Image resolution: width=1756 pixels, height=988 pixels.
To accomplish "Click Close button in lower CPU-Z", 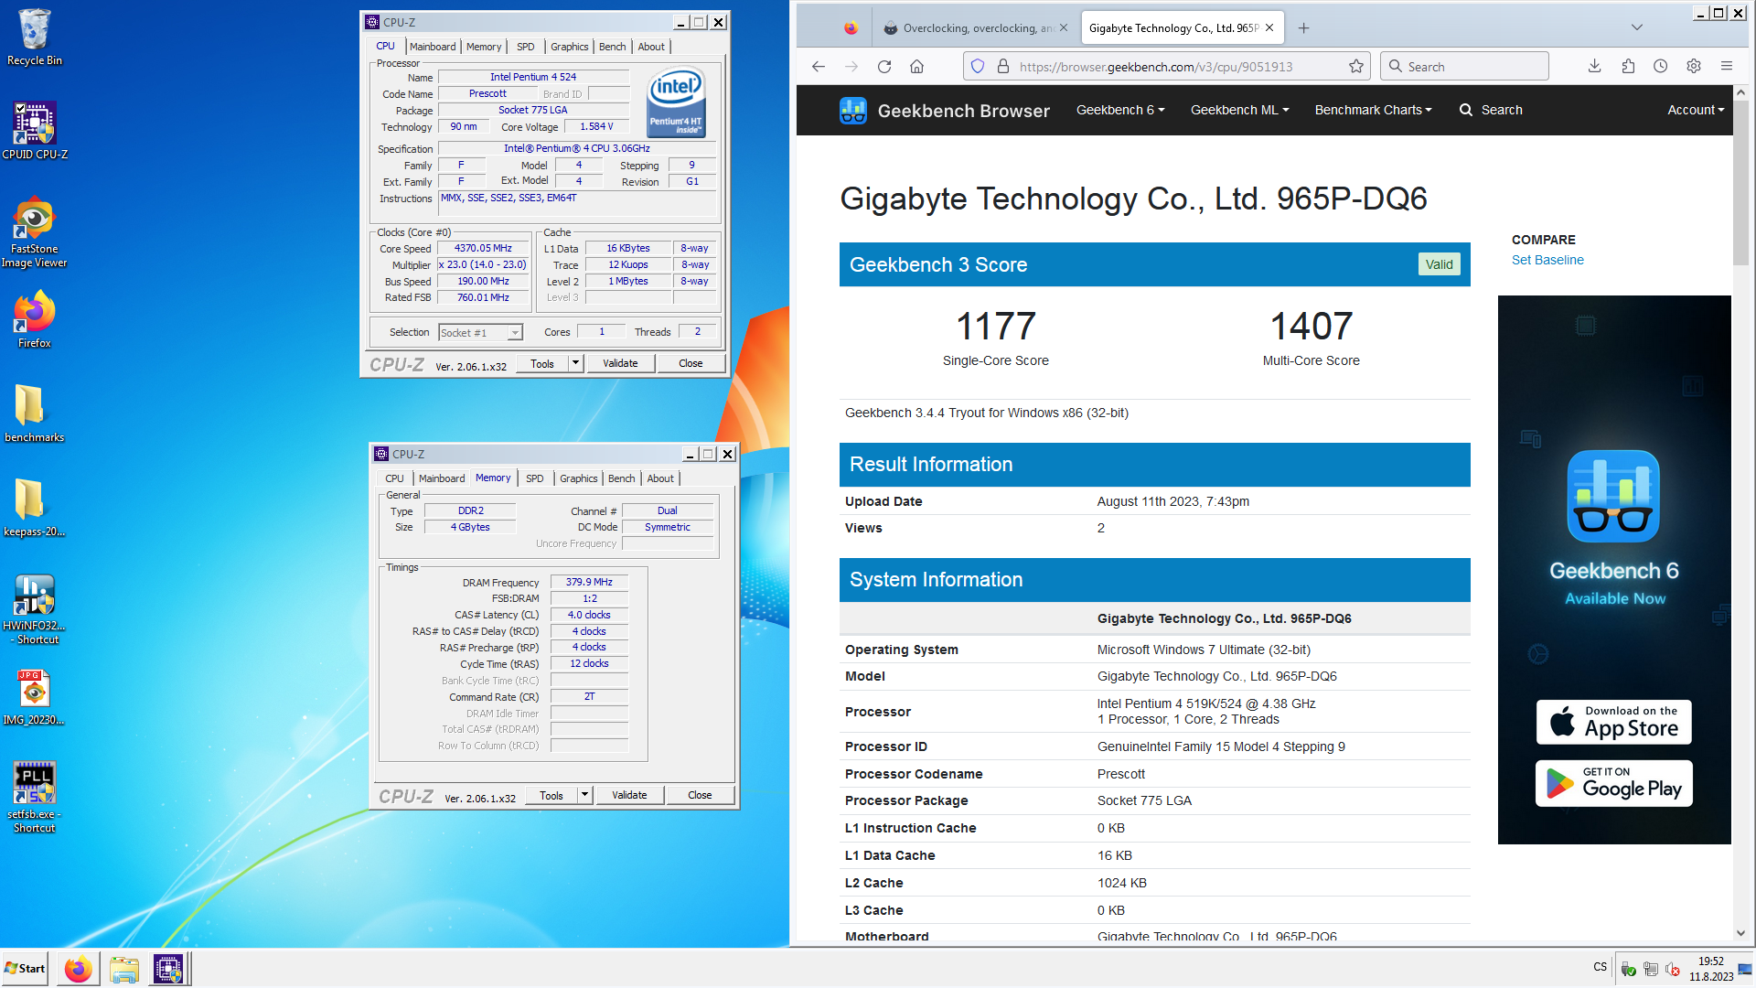I will click(700, 795).
